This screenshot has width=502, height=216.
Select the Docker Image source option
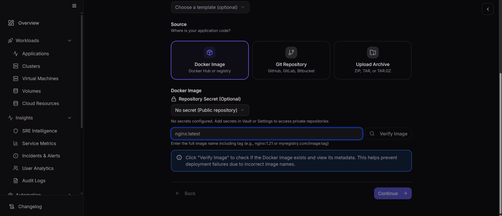coord(210,60)
